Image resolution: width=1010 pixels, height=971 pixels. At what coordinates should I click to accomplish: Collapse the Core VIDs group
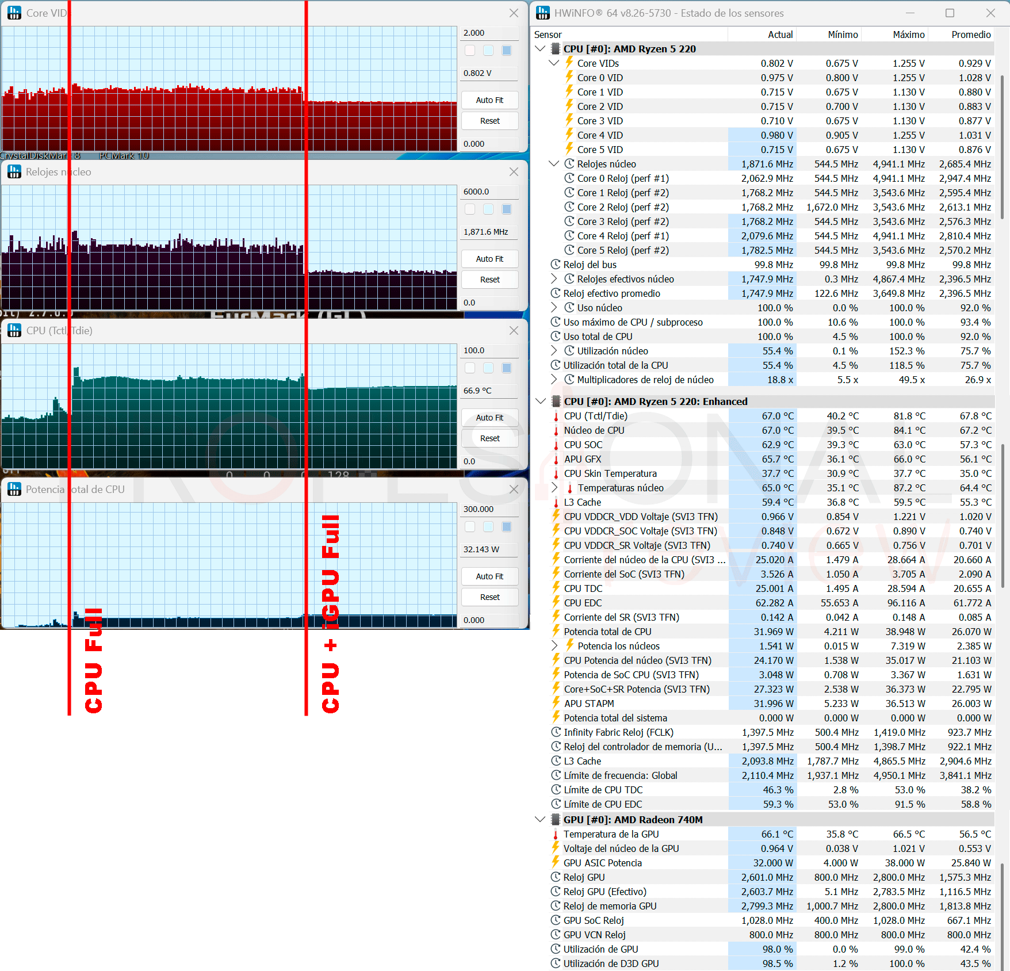click(x=554, y=63)
